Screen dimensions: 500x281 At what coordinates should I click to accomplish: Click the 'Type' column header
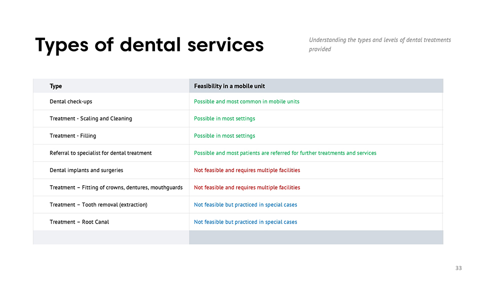56,86
